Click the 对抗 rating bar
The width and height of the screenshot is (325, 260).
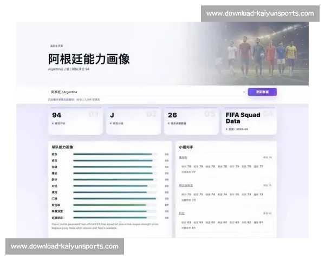coord(115,186)
